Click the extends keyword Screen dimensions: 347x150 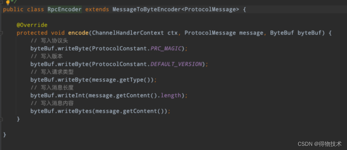(x=97, y=10)
